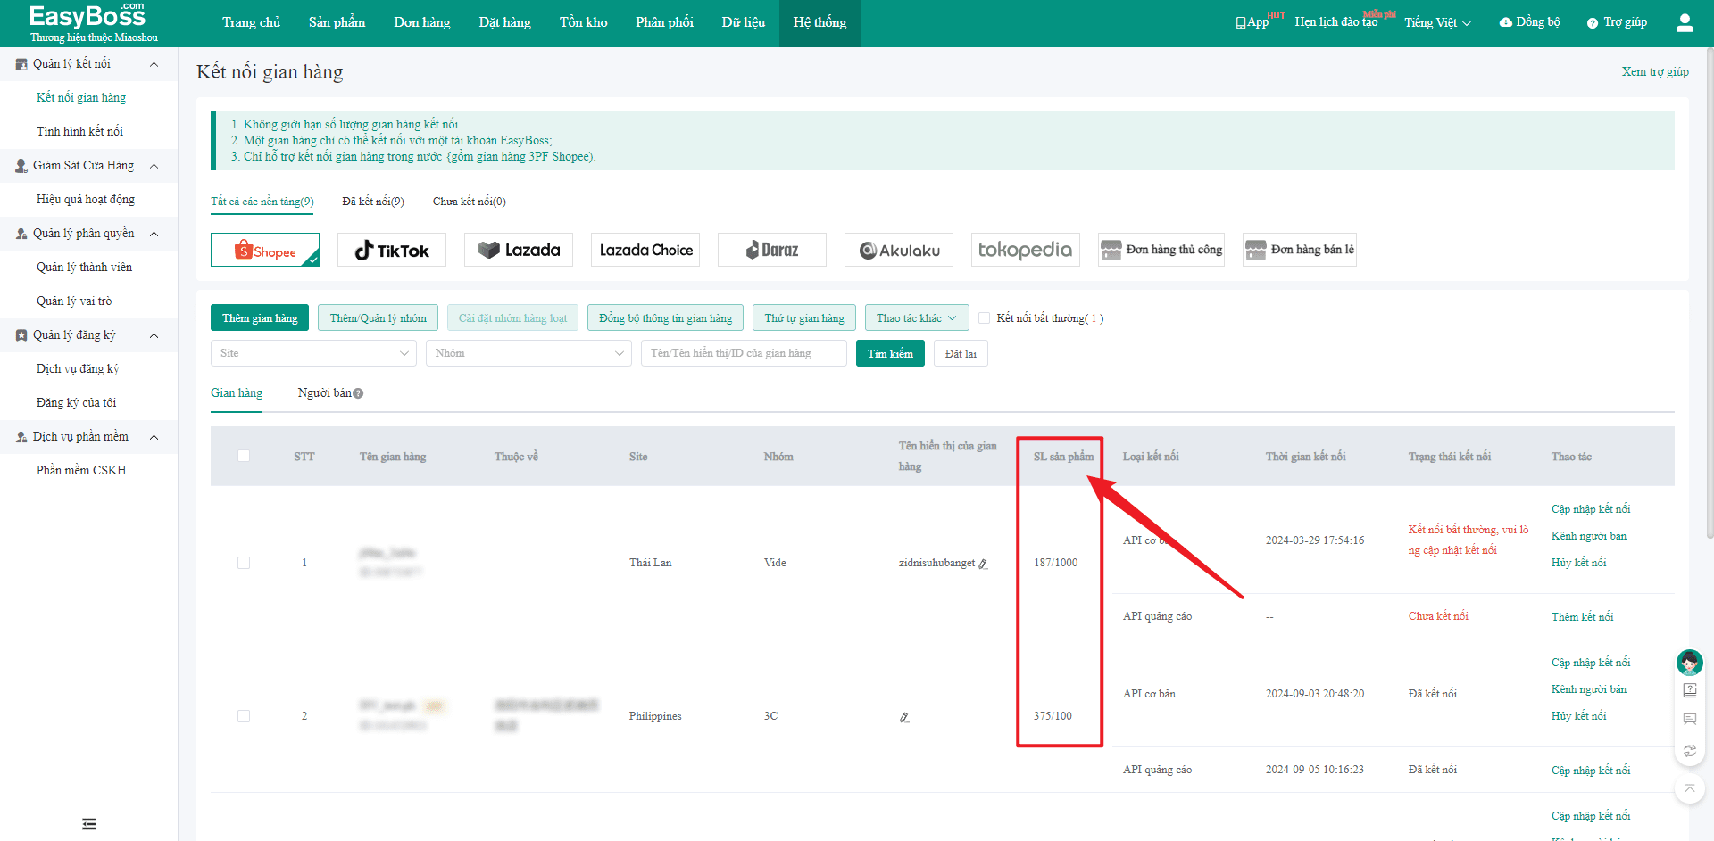The width and height of the screenshot is (1714, 841).
Task: Select the Lazada Choice platform
Action: coord(645,250)
